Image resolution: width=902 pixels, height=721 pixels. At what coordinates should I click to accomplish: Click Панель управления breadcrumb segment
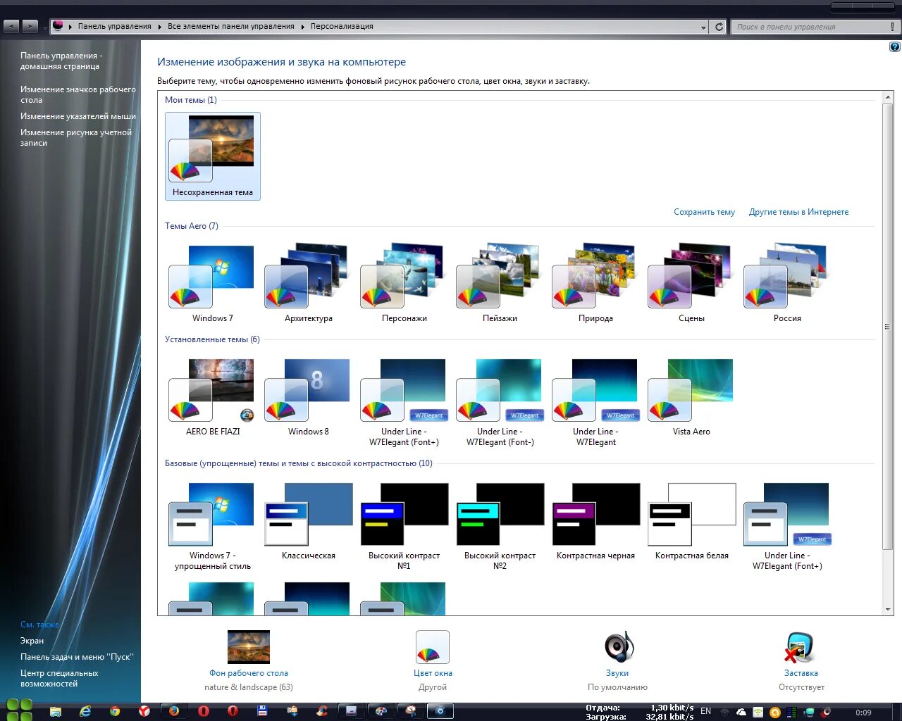114,26
